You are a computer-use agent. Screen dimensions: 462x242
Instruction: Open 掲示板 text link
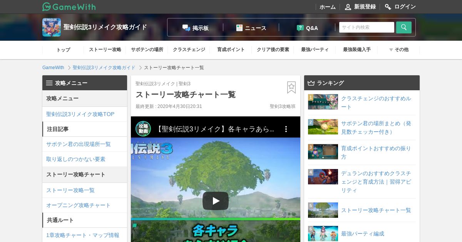[x=201, y=28]
